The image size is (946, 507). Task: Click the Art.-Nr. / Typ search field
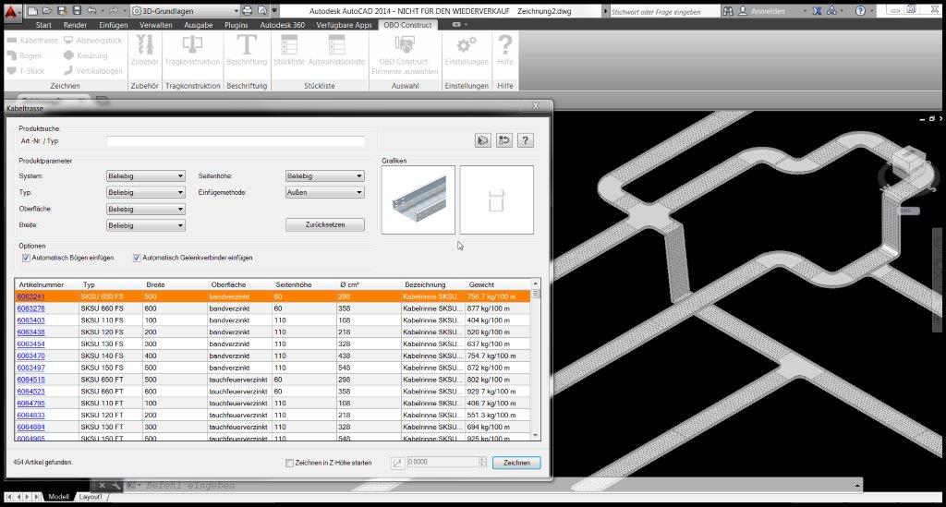236,141
